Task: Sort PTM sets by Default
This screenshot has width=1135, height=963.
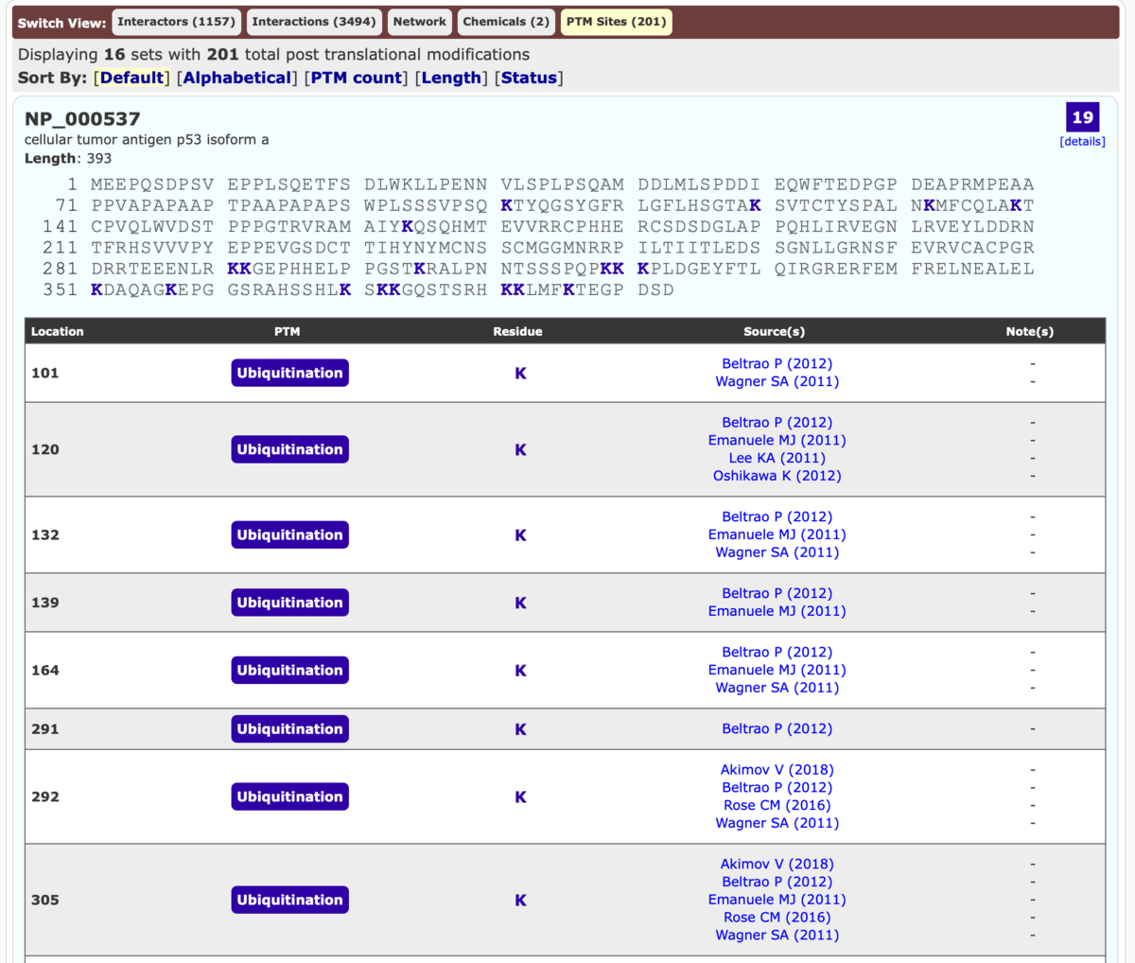Action: [133, 78]
